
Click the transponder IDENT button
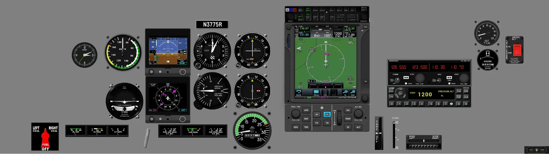coord(391,91)
